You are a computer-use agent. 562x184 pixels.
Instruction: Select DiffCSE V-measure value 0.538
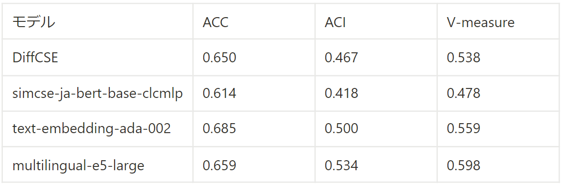(463, 58)
